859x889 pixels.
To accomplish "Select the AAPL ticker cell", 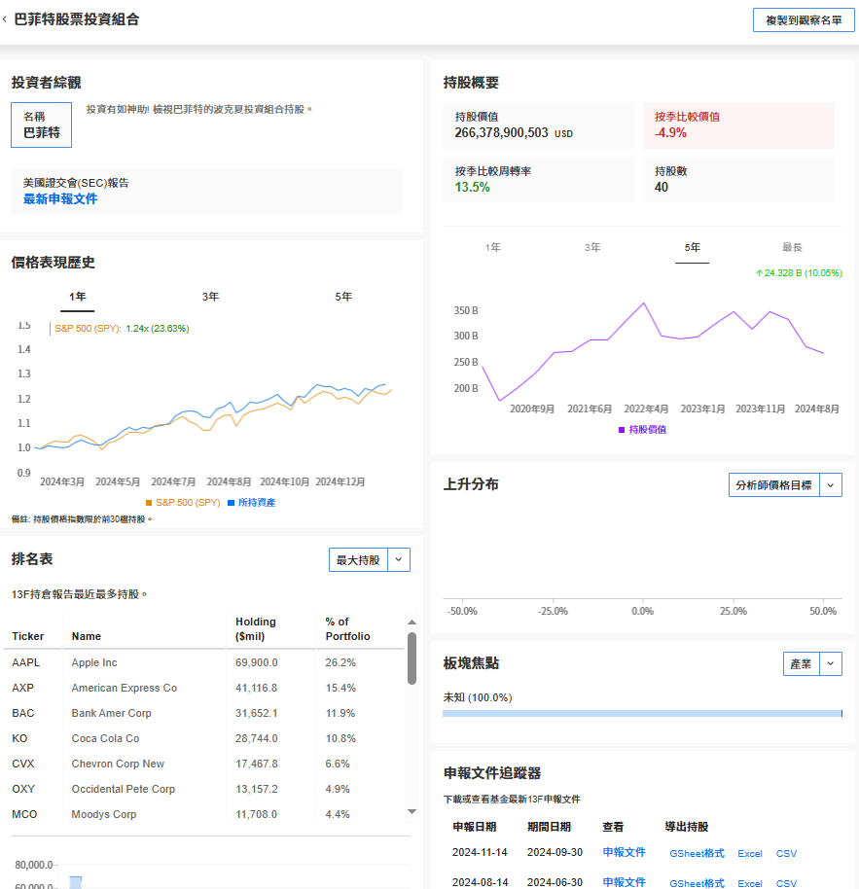I will point(26,662).
